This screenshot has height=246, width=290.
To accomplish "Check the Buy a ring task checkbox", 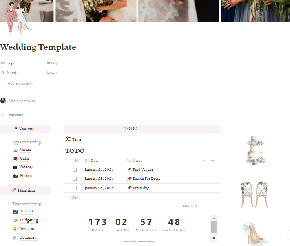I will (75, 188).
